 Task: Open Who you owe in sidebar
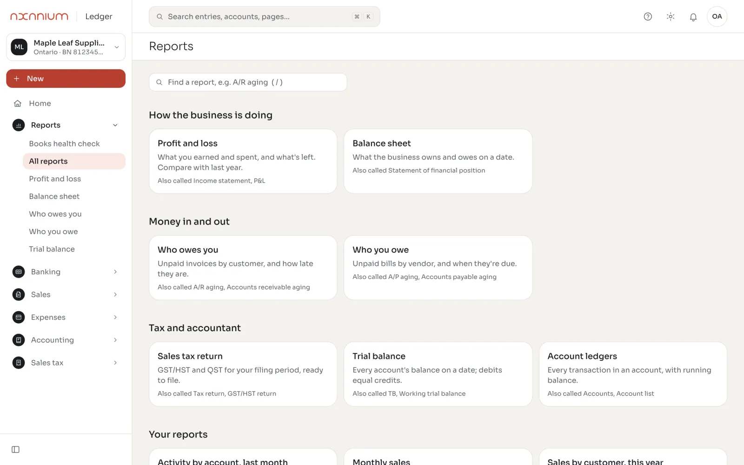coord(74,232)
